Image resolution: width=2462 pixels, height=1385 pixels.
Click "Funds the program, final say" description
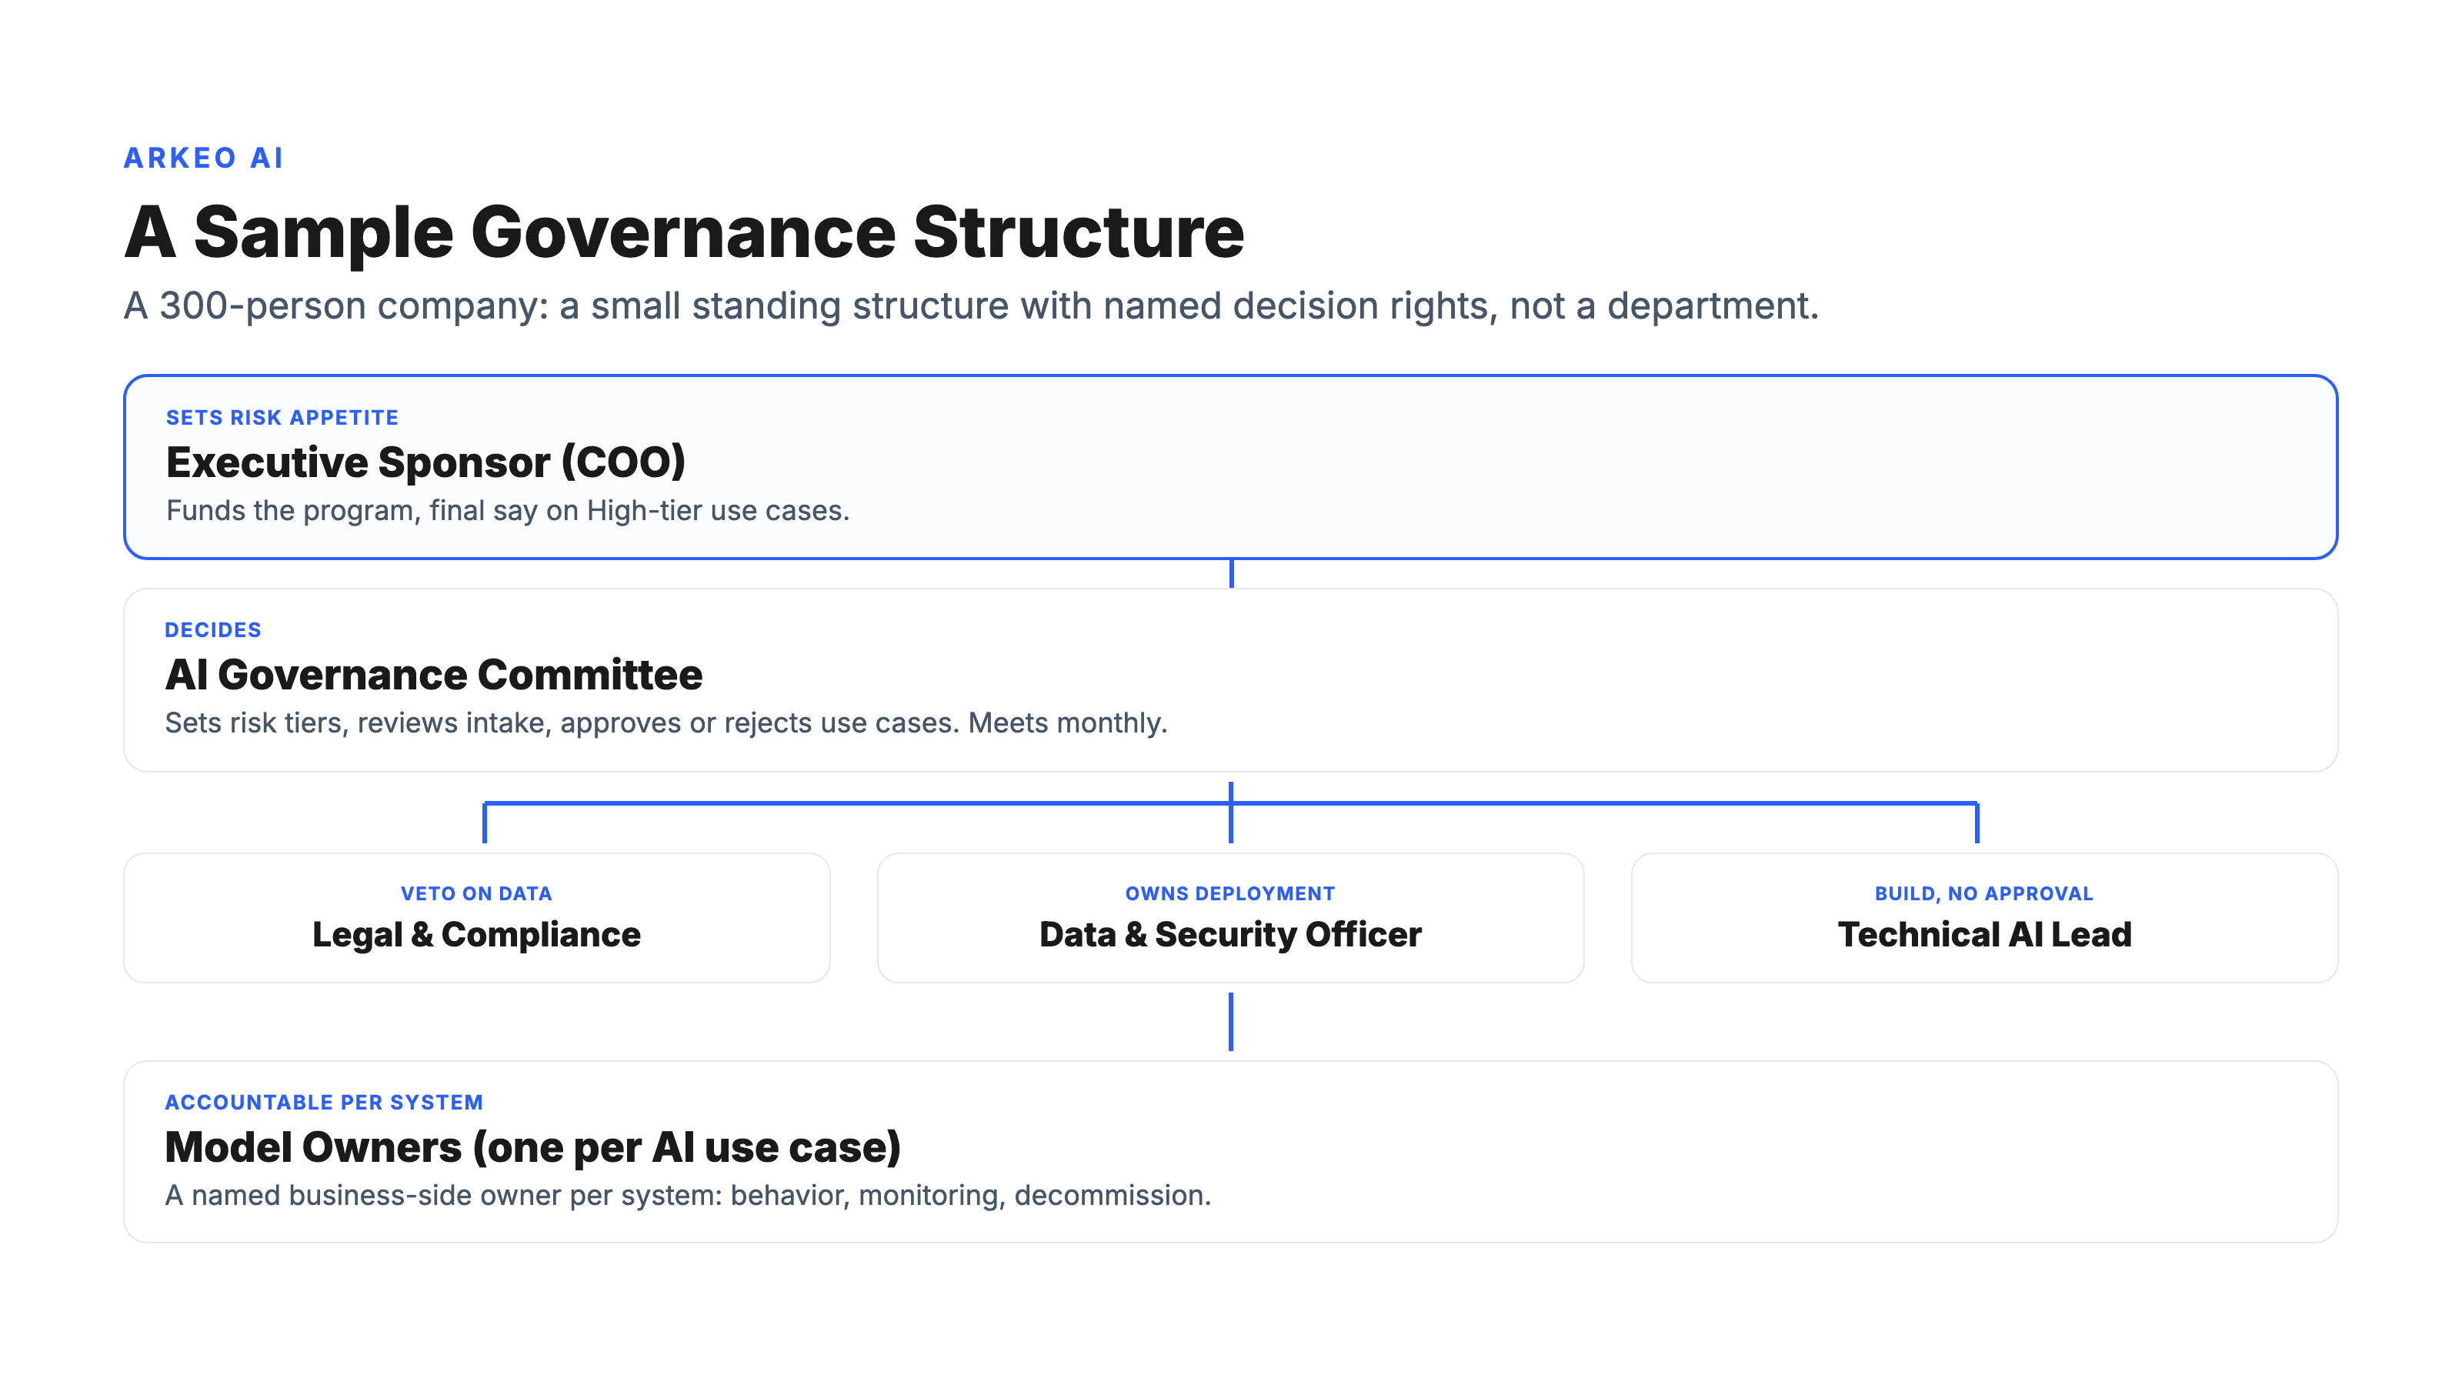[508, 510]
